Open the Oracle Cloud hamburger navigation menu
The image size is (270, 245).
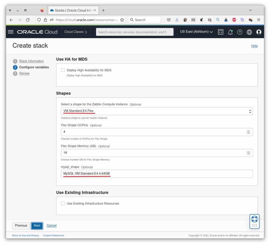pos(11,32)
